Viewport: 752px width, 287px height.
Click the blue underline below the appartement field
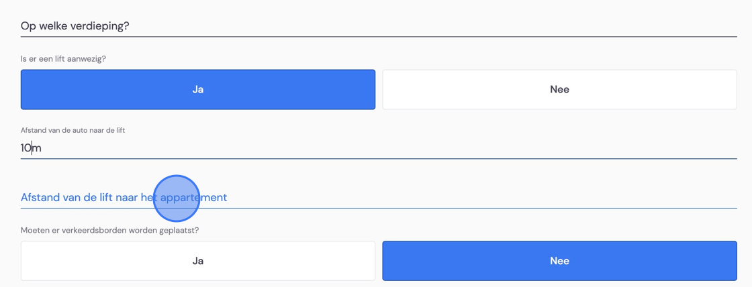tap(379, 208)
